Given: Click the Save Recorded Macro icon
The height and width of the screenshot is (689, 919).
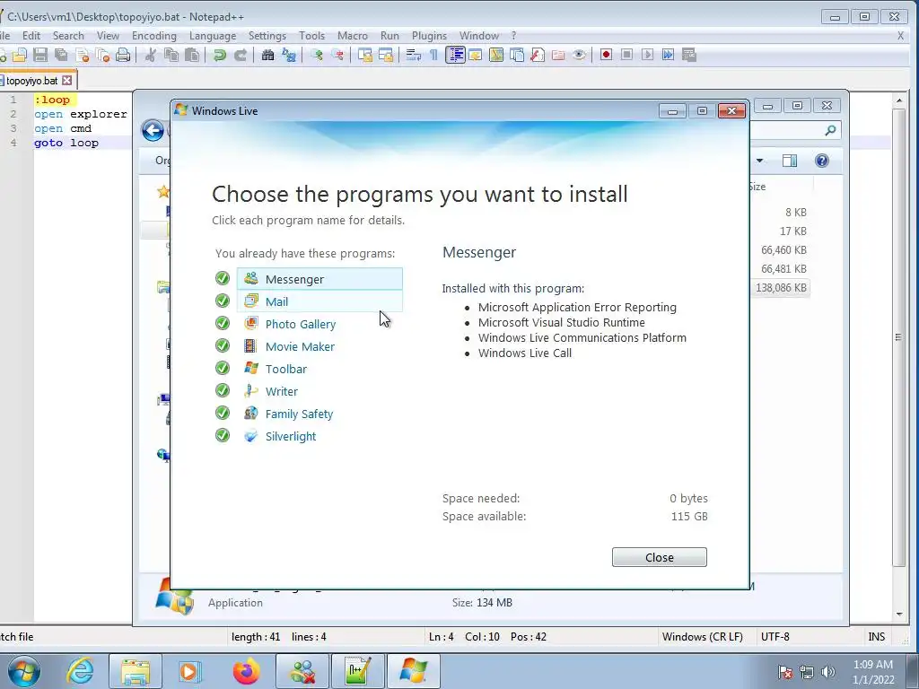Looking at the screenshot, I should (x=688, y=55).
